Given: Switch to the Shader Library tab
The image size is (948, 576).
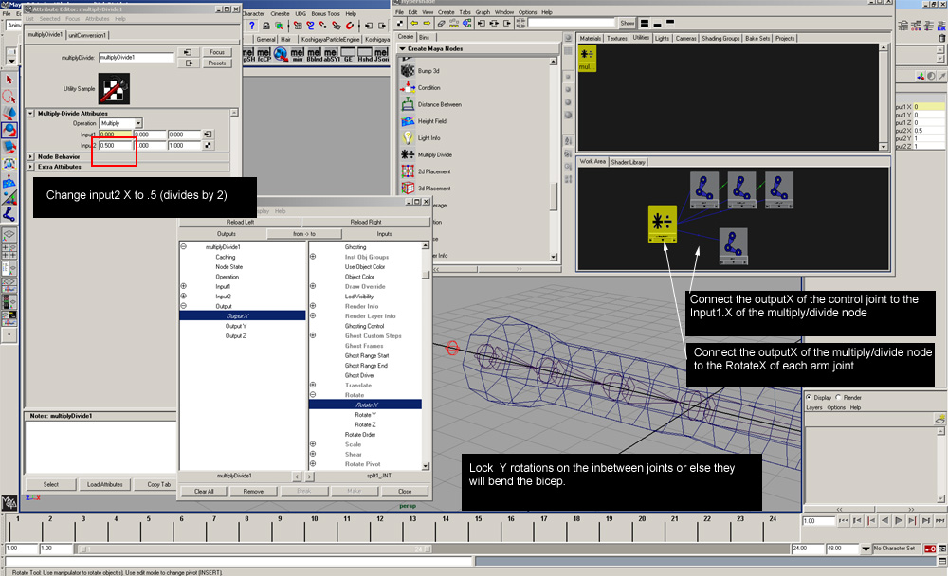Looking at the screenshot, I should [629, 162].
